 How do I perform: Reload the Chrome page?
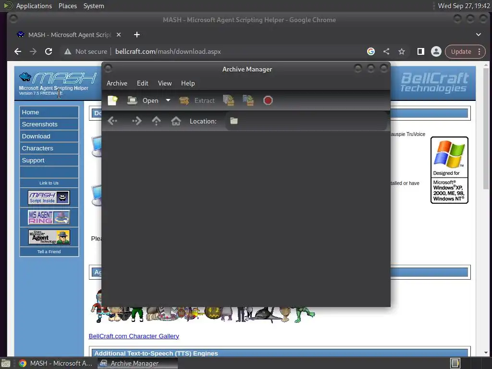point(49,51)
